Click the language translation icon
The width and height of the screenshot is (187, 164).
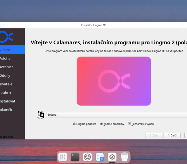point(40,115)
